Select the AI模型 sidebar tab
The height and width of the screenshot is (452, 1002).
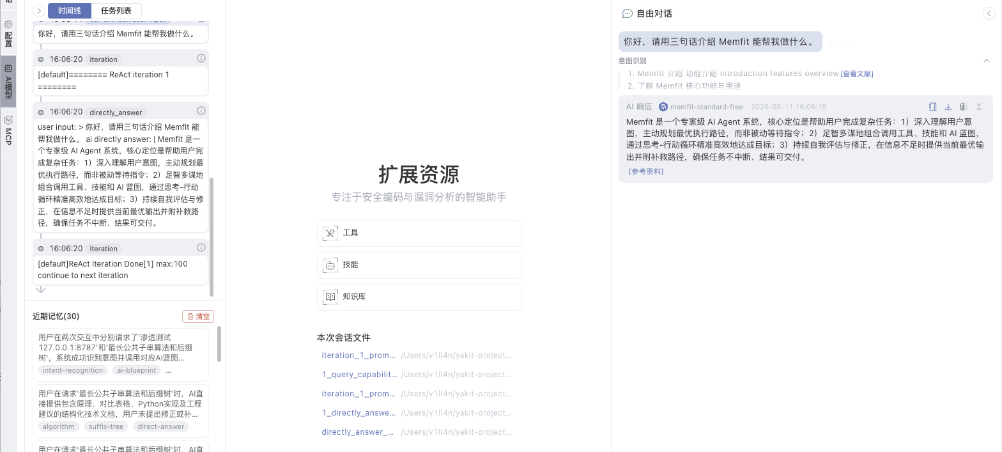click(8, 81)
